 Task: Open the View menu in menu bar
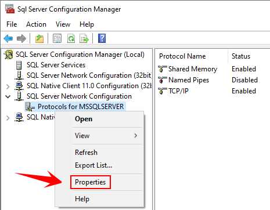63,24
